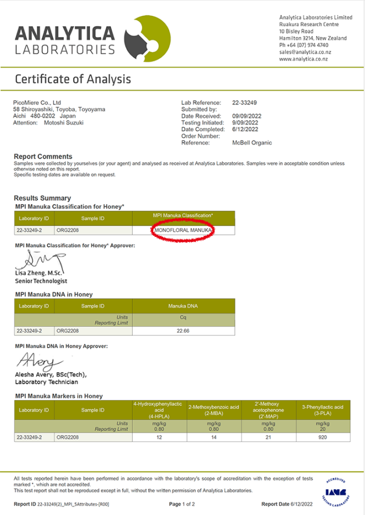
Task: Click the 'Order Number:' label
Action: tap(200, 136)
